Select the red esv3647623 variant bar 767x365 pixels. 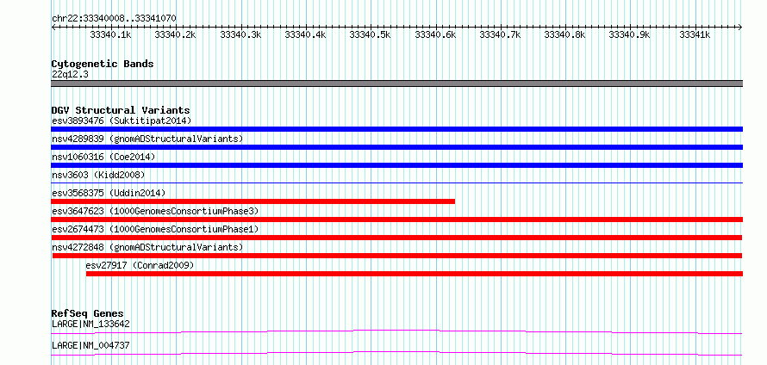396,220
